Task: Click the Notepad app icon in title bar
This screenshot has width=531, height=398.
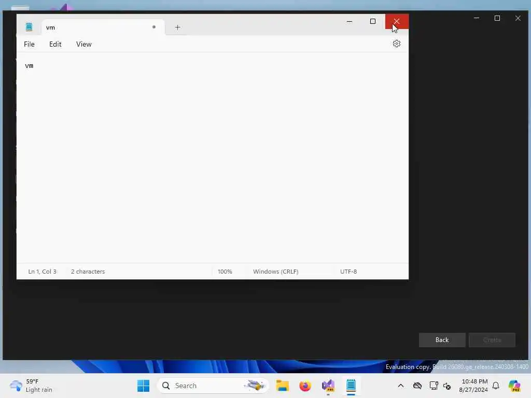Action: [29, 27]
